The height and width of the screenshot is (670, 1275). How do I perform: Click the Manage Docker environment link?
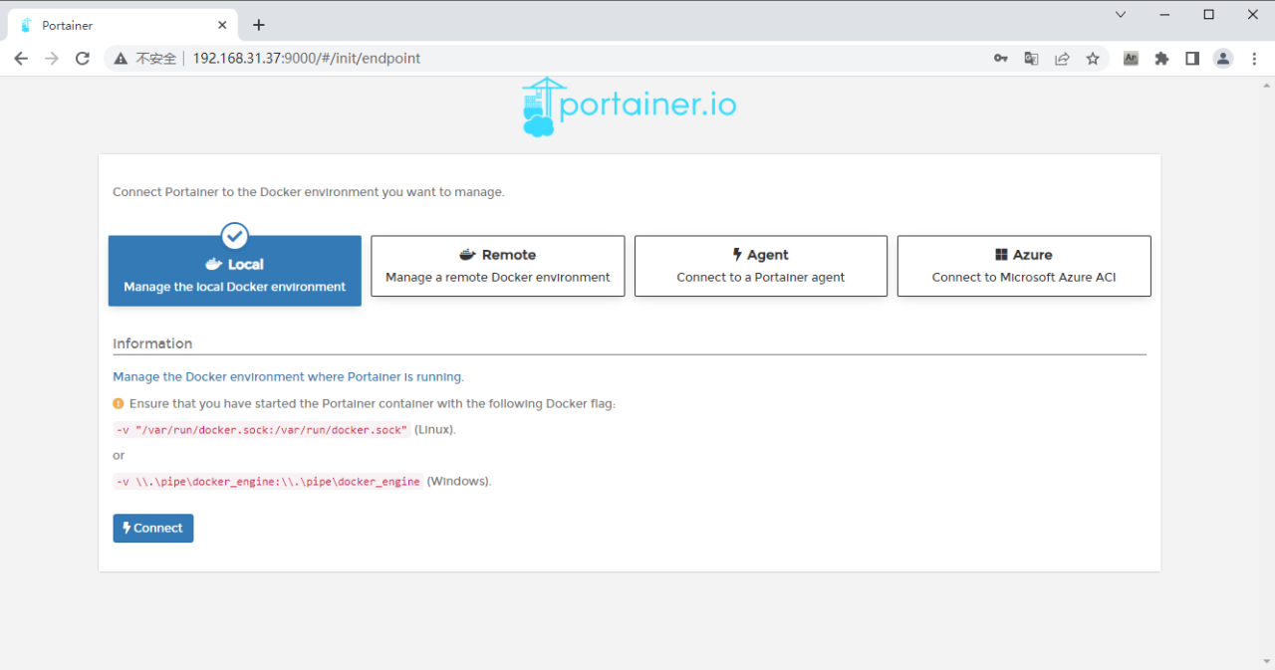(287, 376)
